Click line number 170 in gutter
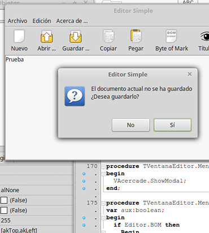Screen dimensions: 209x233 92,166
